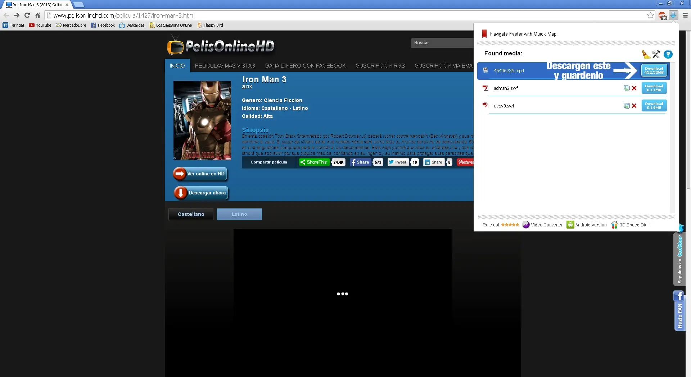Open the INICIO menu item
Image resolution: width=691 pixels, height=377 pixels.
pyautogui.click(x=177, y=65)
